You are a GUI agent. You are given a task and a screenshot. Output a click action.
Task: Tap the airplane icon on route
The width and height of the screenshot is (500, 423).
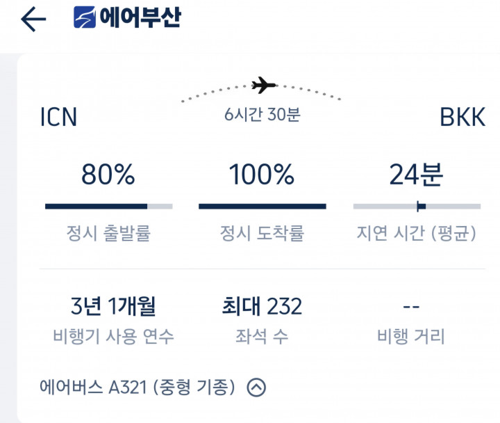(263, 86)
